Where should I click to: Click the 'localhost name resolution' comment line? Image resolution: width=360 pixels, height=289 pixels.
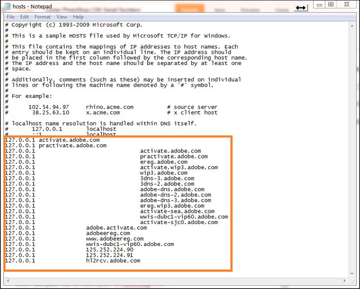click(101, 124)
